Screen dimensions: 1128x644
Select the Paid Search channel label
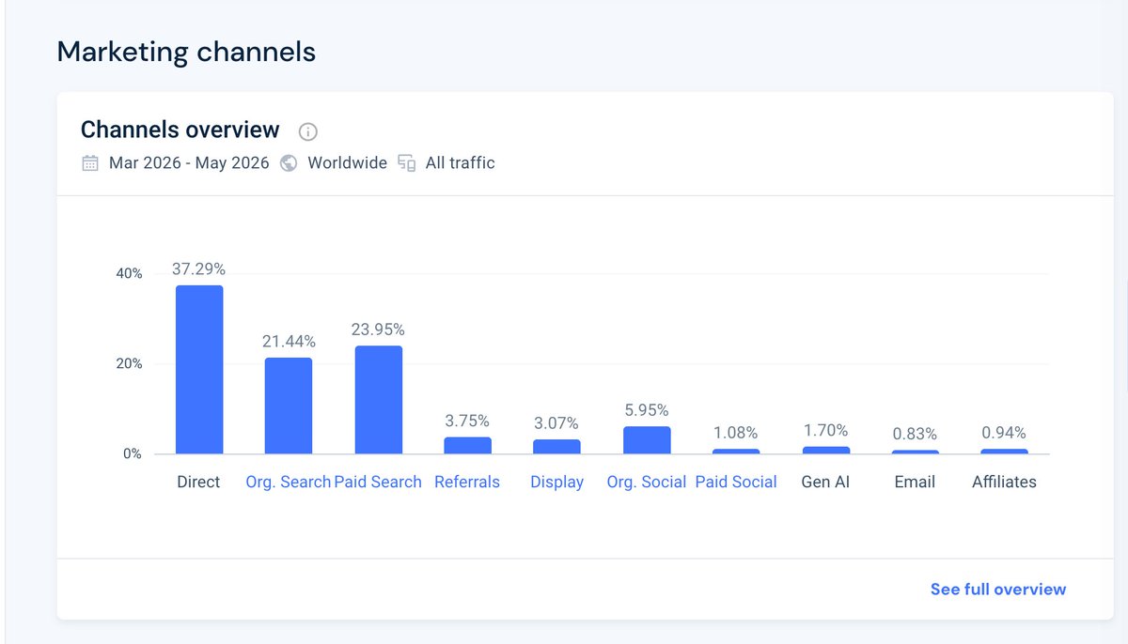coord(378,482)
